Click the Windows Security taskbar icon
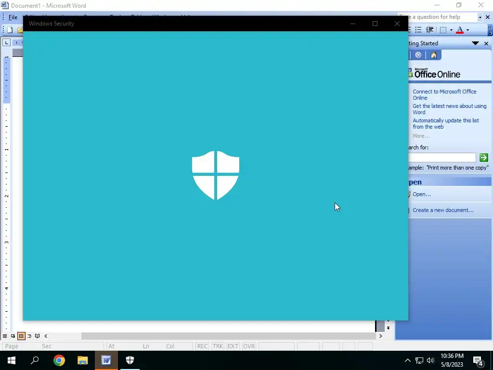Image resolution: width=493 pixels, height=370 pixels. [x=130, y=360]
